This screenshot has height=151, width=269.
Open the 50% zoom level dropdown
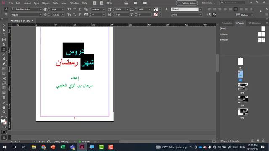[x=119, y=3]
